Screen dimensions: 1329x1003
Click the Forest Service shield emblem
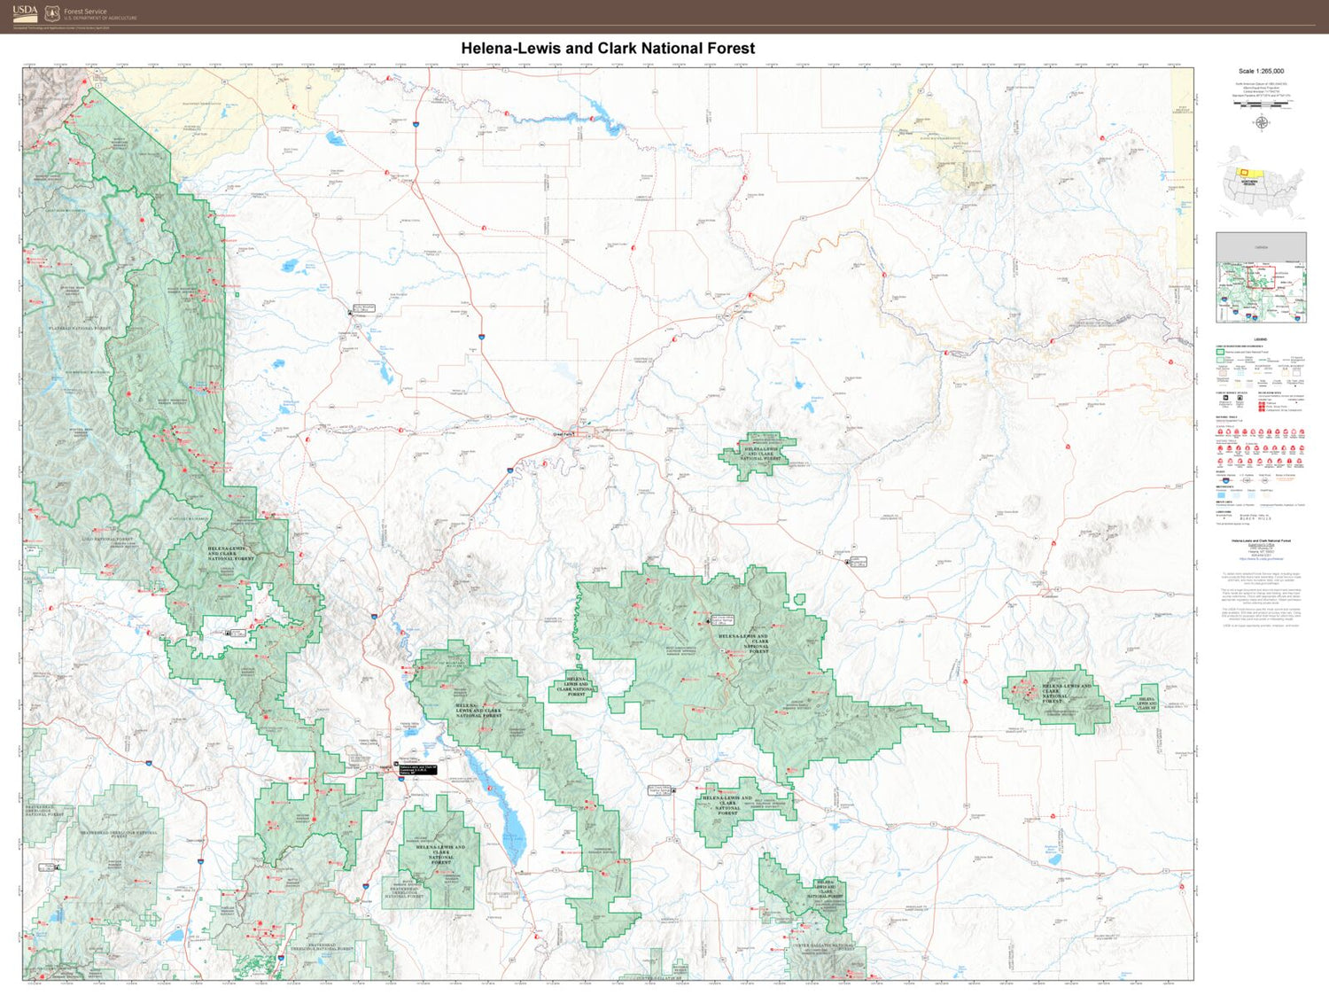coord(52,13)
